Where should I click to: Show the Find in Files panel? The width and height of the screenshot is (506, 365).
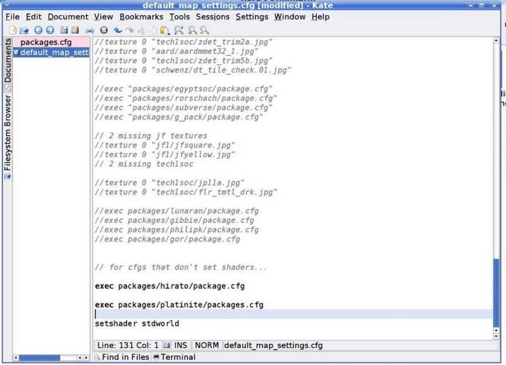122,357
